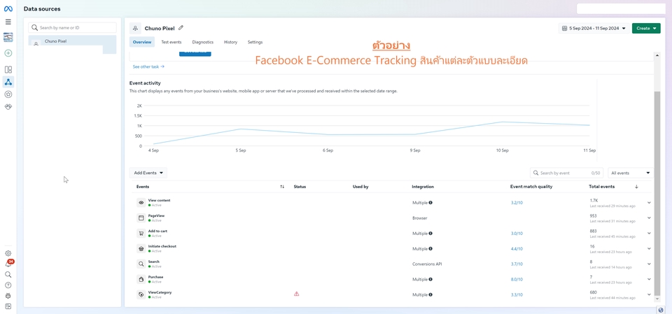Open the 3.2/10 match quality link
The image size is (672, 314).
[517, 203]
